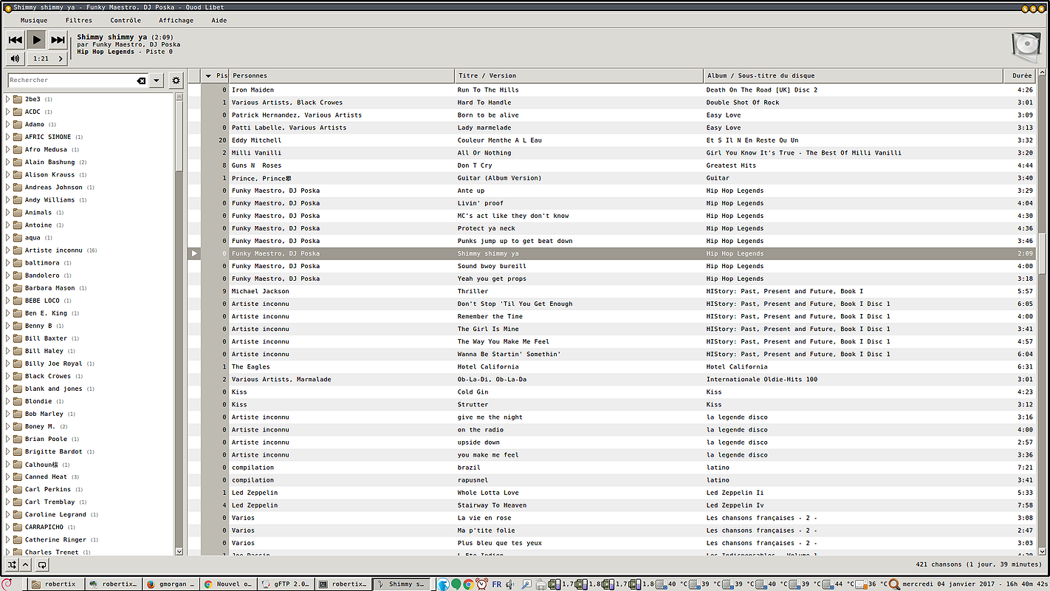
Task: Click the left pane vertical scrollbar thumb
Action: pyautogui.click(x=179, y=135)
